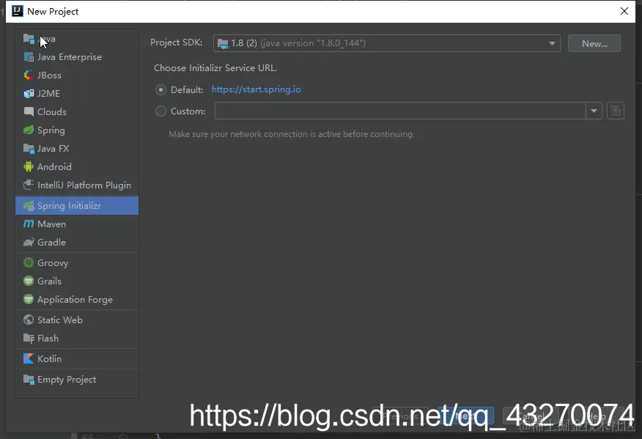
Task: Select Java Enterprise project type
Action: tap(77, 57)
